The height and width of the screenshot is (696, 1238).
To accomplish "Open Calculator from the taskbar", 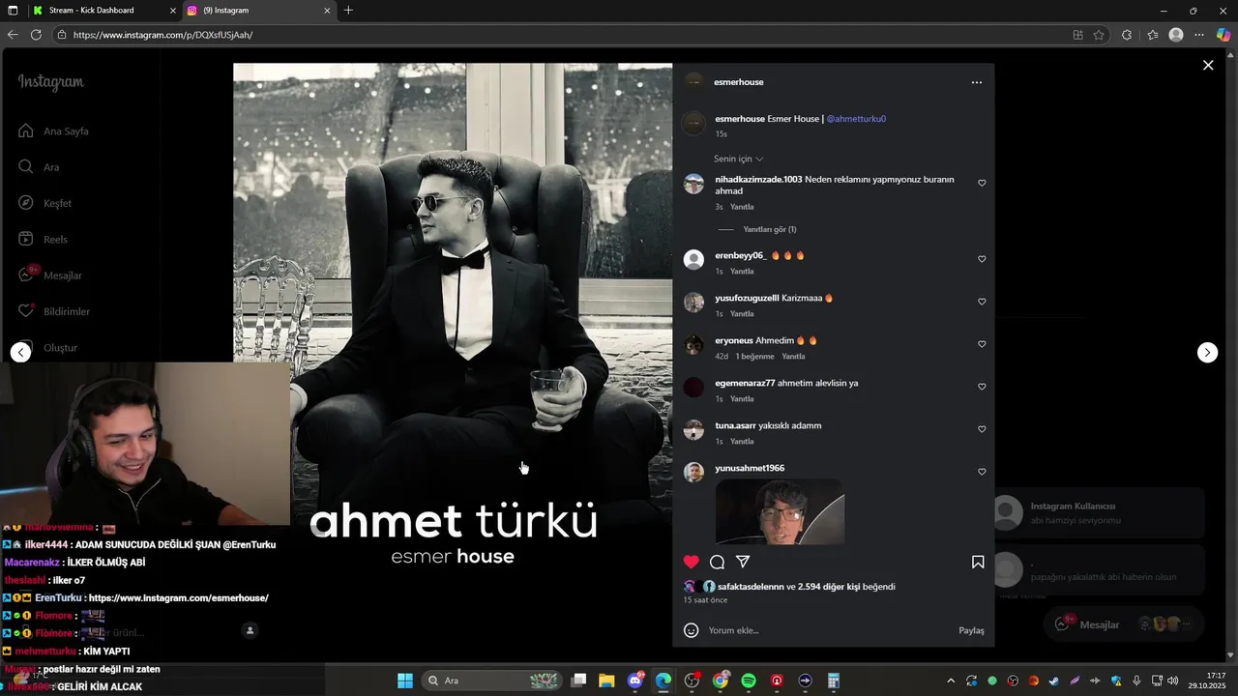I will [833, 681].
